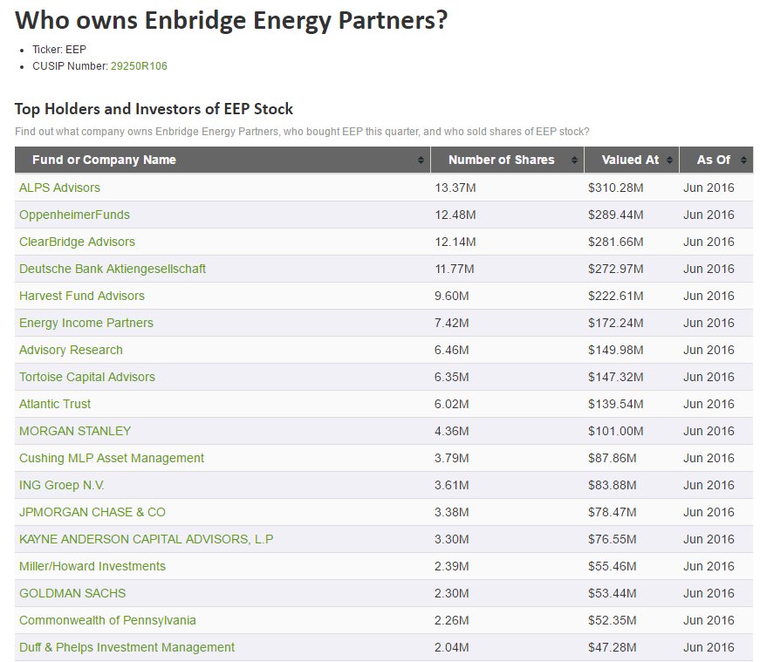Open ING Groep N.V. link
This screenshot has height=662, width=760.
[x=62, y=485]
